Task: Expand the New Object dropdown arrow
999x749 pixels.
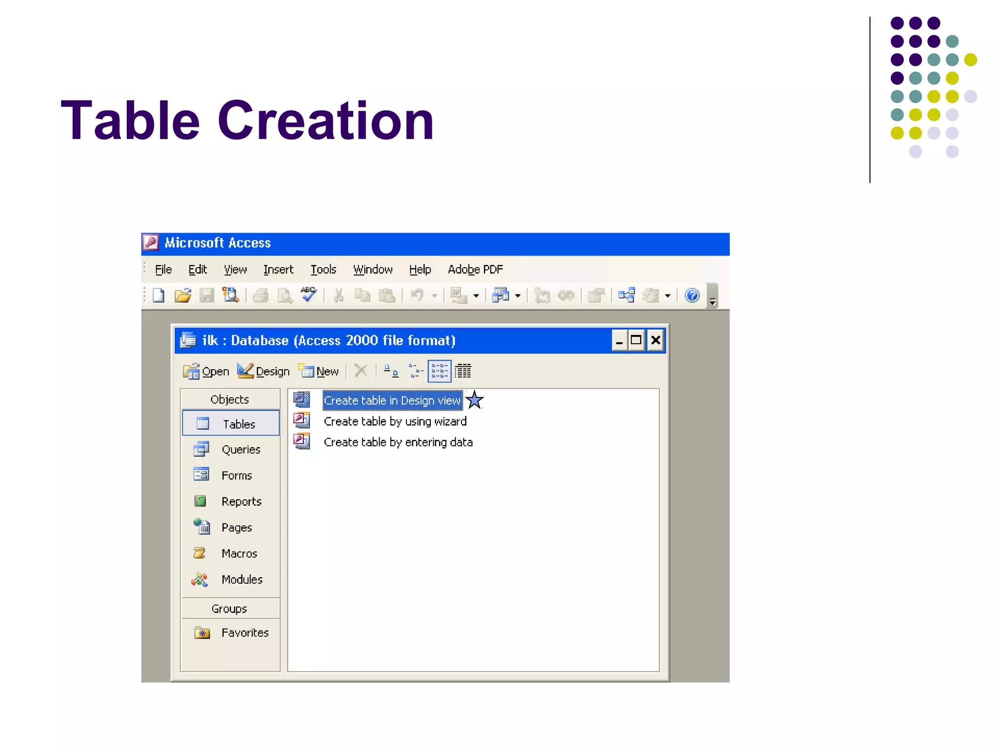Action: coord(668,296)
